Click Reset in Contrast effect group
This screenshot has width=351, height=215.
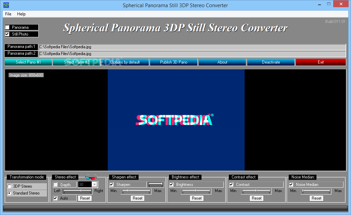[257, 198]
